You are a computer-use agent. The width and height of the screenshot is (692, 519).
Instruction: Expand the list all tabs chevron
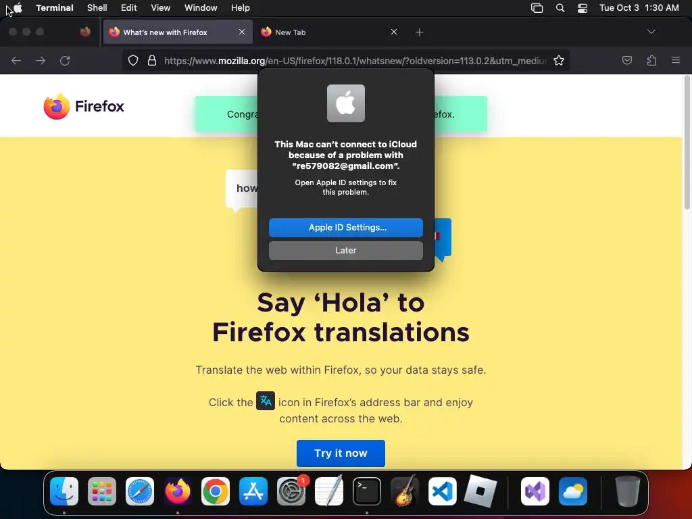(651, 32)
